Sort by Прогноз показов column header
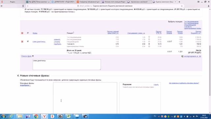The image size is (211, 119). pos(169,32)
